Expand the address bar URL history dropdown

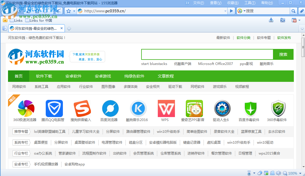(x=225, y=11)
